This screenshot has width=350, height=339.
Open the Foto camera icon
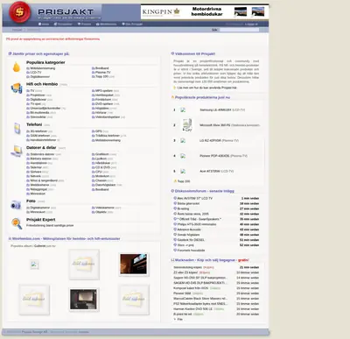16,205
